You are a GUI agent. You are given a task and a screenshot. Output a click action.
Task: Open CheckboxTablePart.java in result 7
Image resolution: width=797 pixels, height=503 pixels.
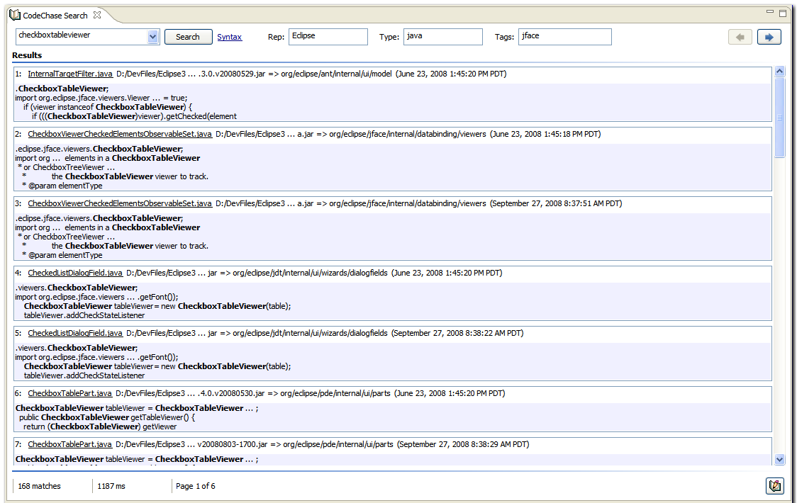click(x=69, y=444)
